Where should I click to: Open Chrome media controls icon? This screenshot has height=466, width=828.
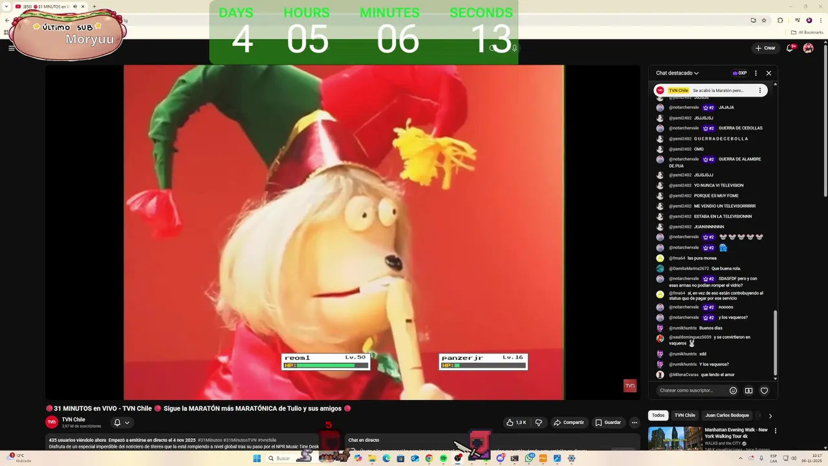[797, 20]
